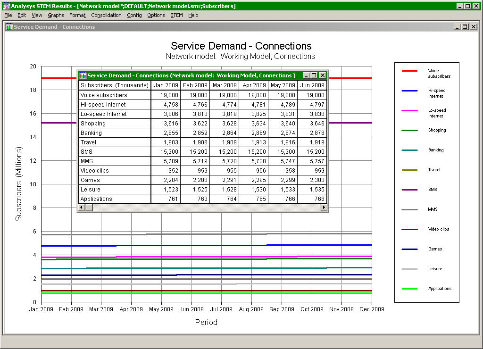Viewport: 483px width, 349px height.
Task: Minimize the table window
Action: 306,75
